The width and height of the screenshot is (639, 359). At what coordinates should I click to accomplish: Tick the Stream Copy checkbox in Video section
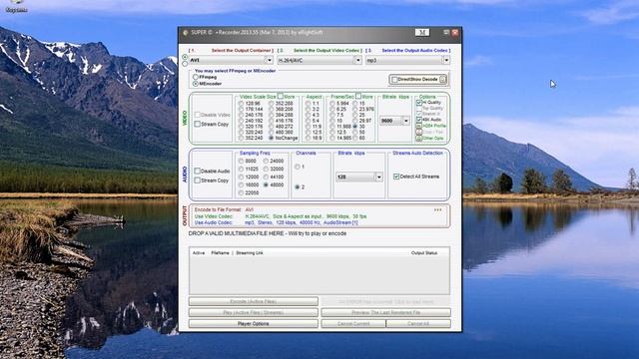[198, 124]
